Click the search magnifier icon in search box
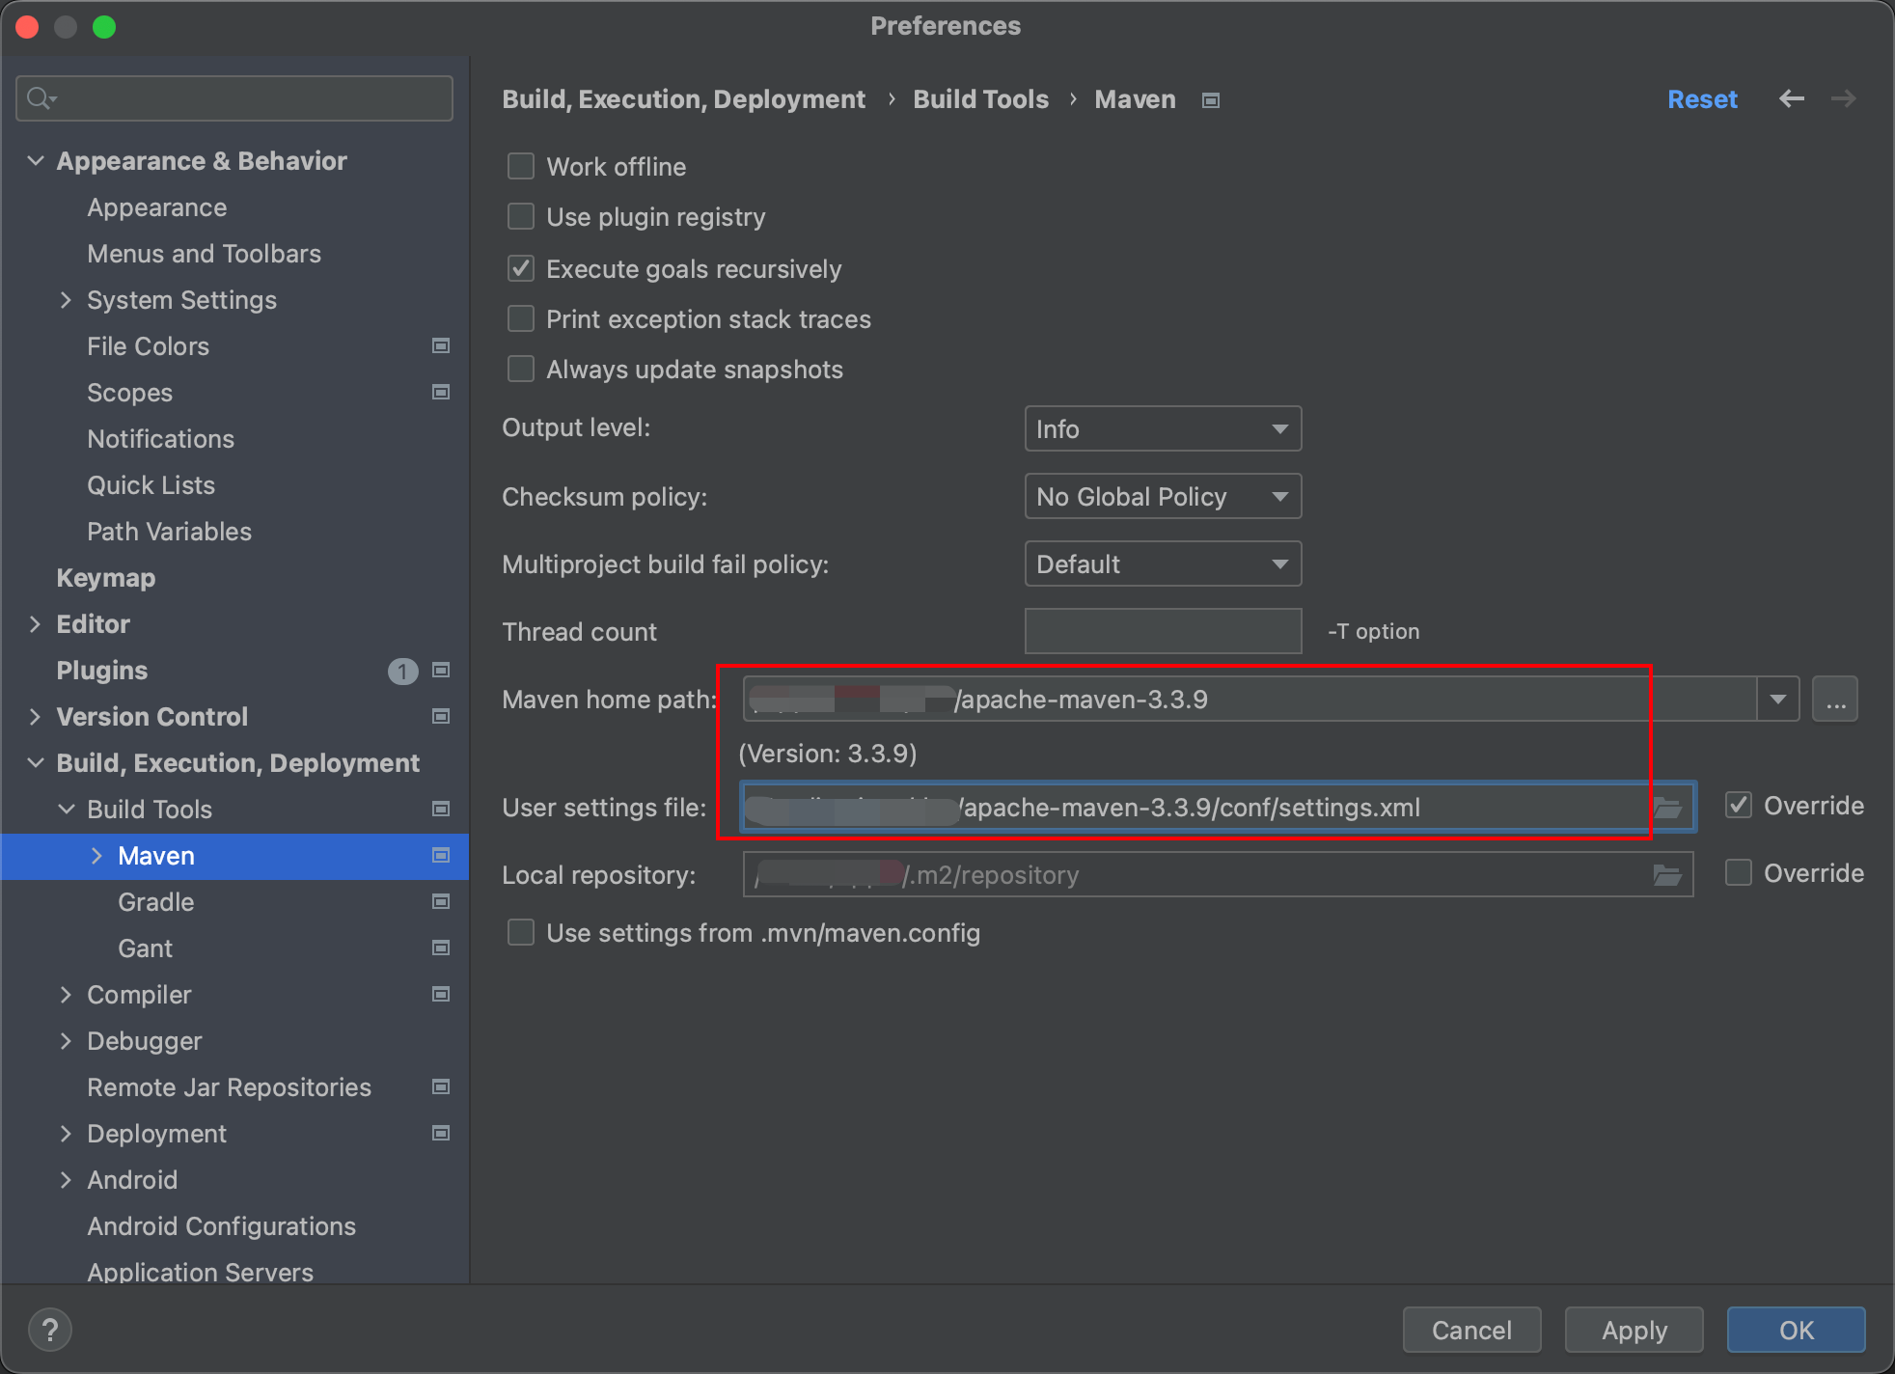 [x=41, y=98]
